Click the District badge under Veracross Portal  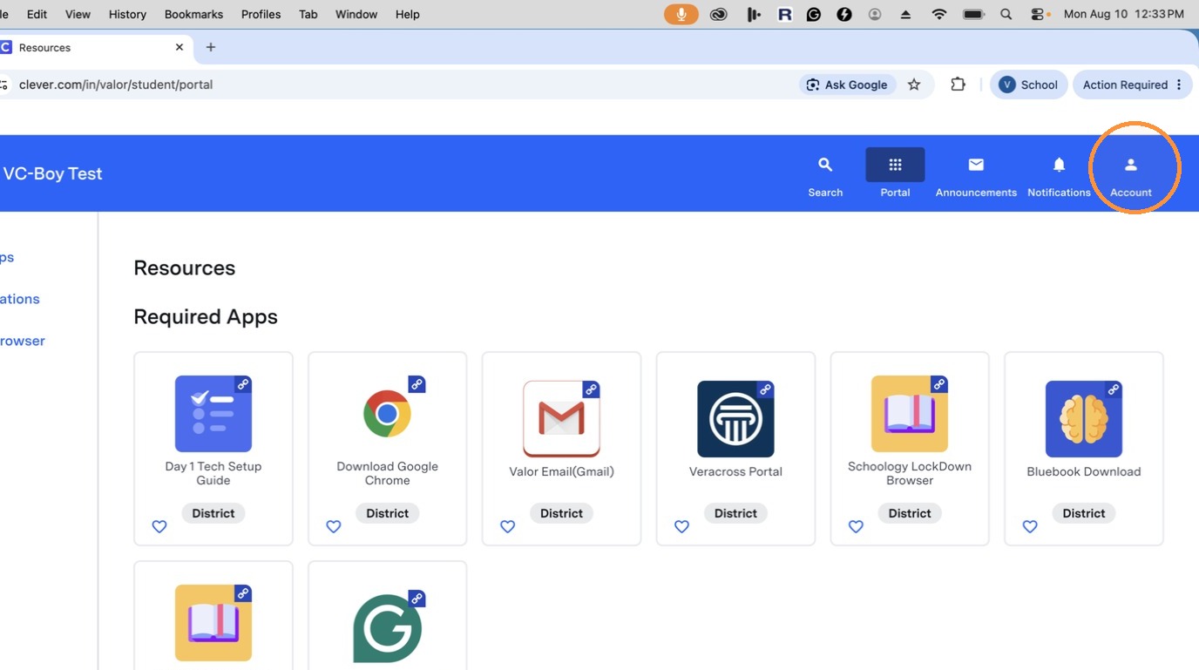click(x=735, y=513)
